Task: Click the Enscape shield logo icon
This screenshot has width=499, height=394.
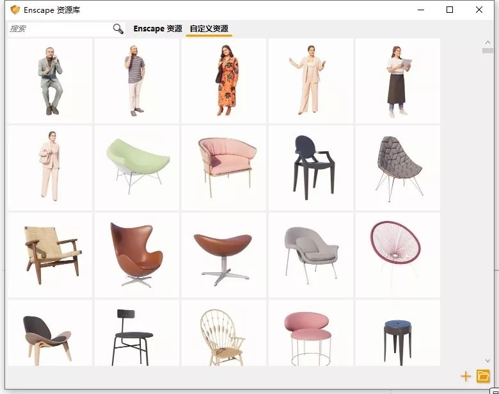Action: [15, 10]
